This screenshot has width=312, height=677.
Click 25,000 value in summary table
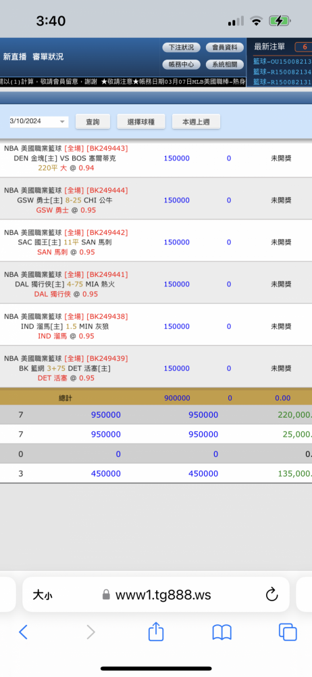[x=297, y=435]
